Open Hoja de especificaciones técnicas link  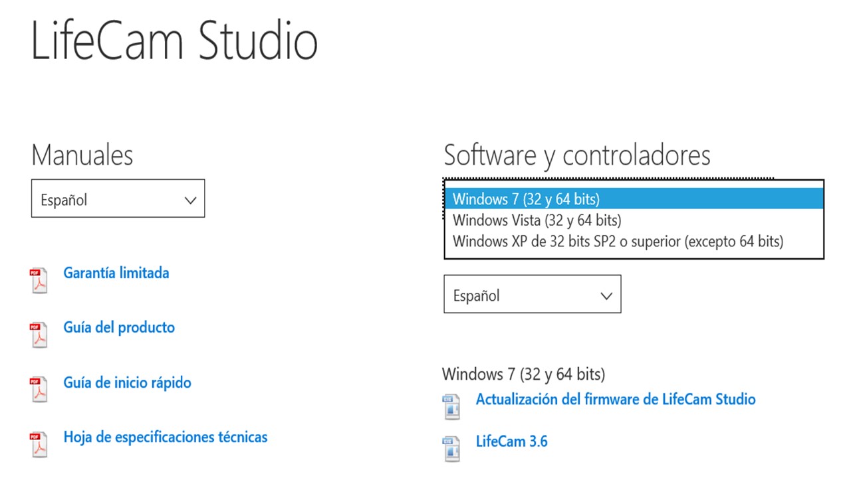click(166, 437)
